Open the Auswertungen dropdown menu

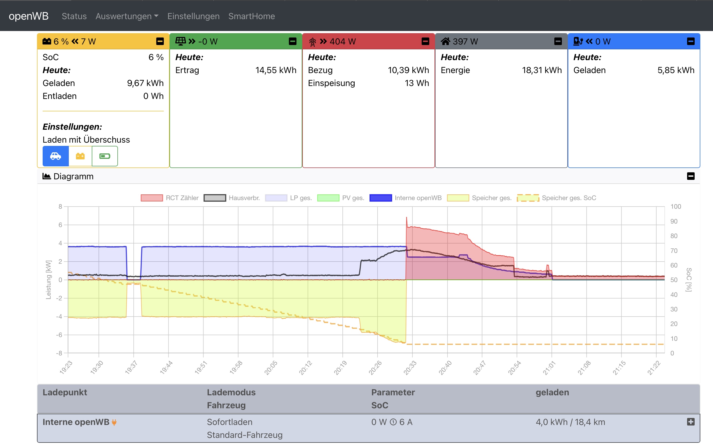pos(127,16)
